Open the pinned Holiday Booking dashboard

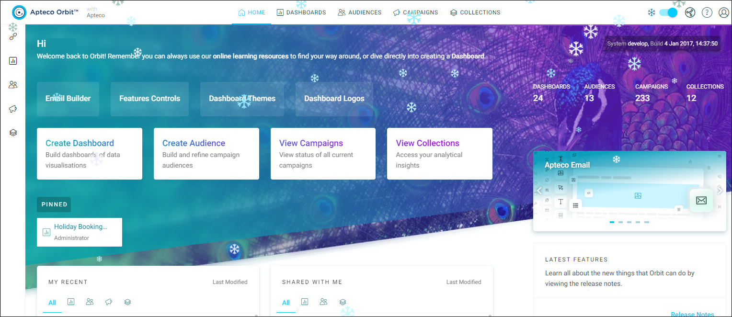click(80, 232)
